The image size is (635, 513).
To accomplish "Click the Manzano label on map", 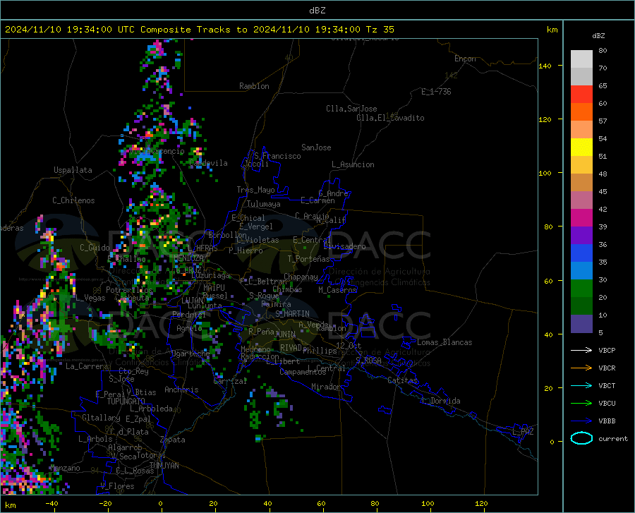I will coord(65,468).
